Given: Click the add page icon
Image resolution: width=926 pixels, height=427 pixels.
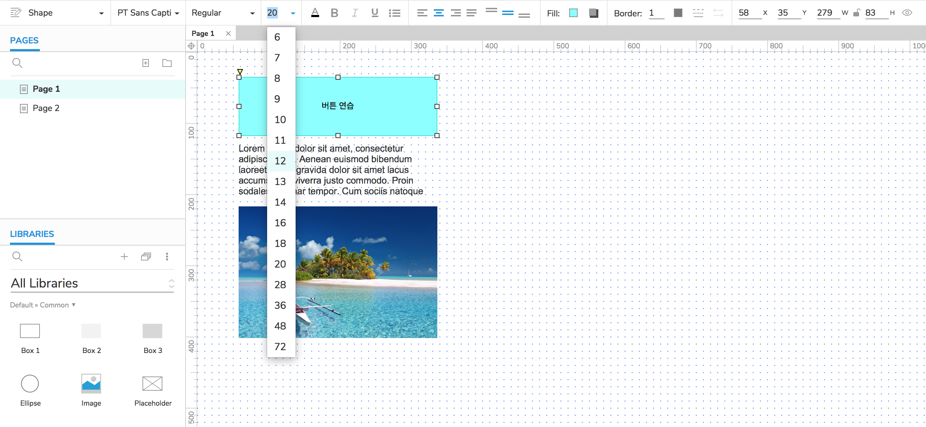Looking at the screenshot, I should click(146, 63).
